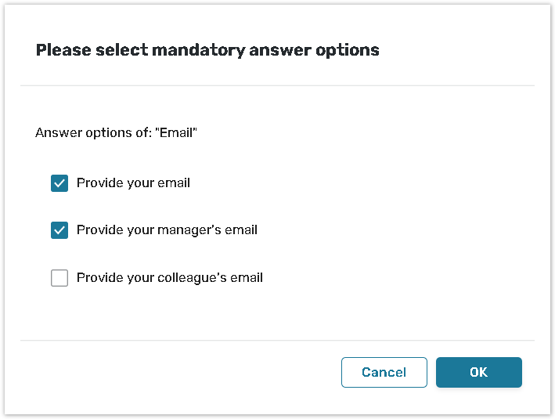Click the "Provide your colleague's email" label text
The height and width of the screenshot is (419, 555).
tap(169, 277)
